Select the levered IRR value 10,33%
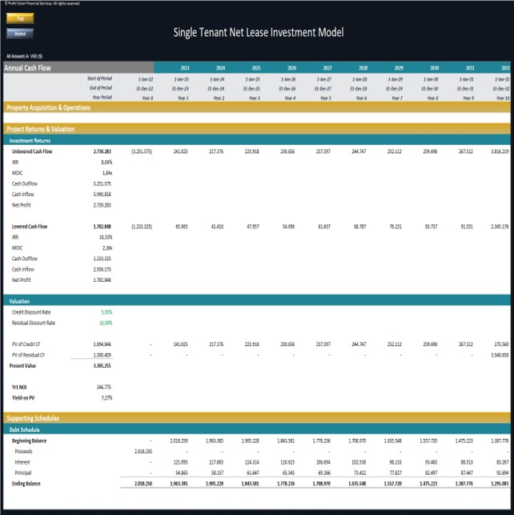Viewport: 514px width, 515px height. click(106, 237)
